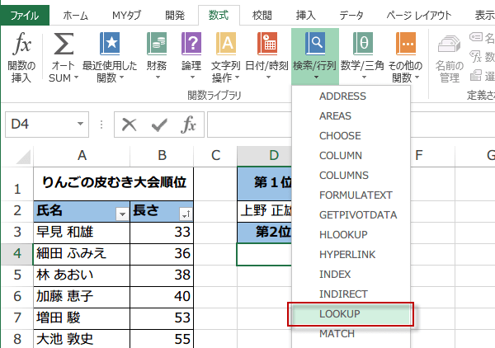The width and height of the screenshot is (495, 348).
Task: Open the 文字列操作 functions icon
Action: 226,44
